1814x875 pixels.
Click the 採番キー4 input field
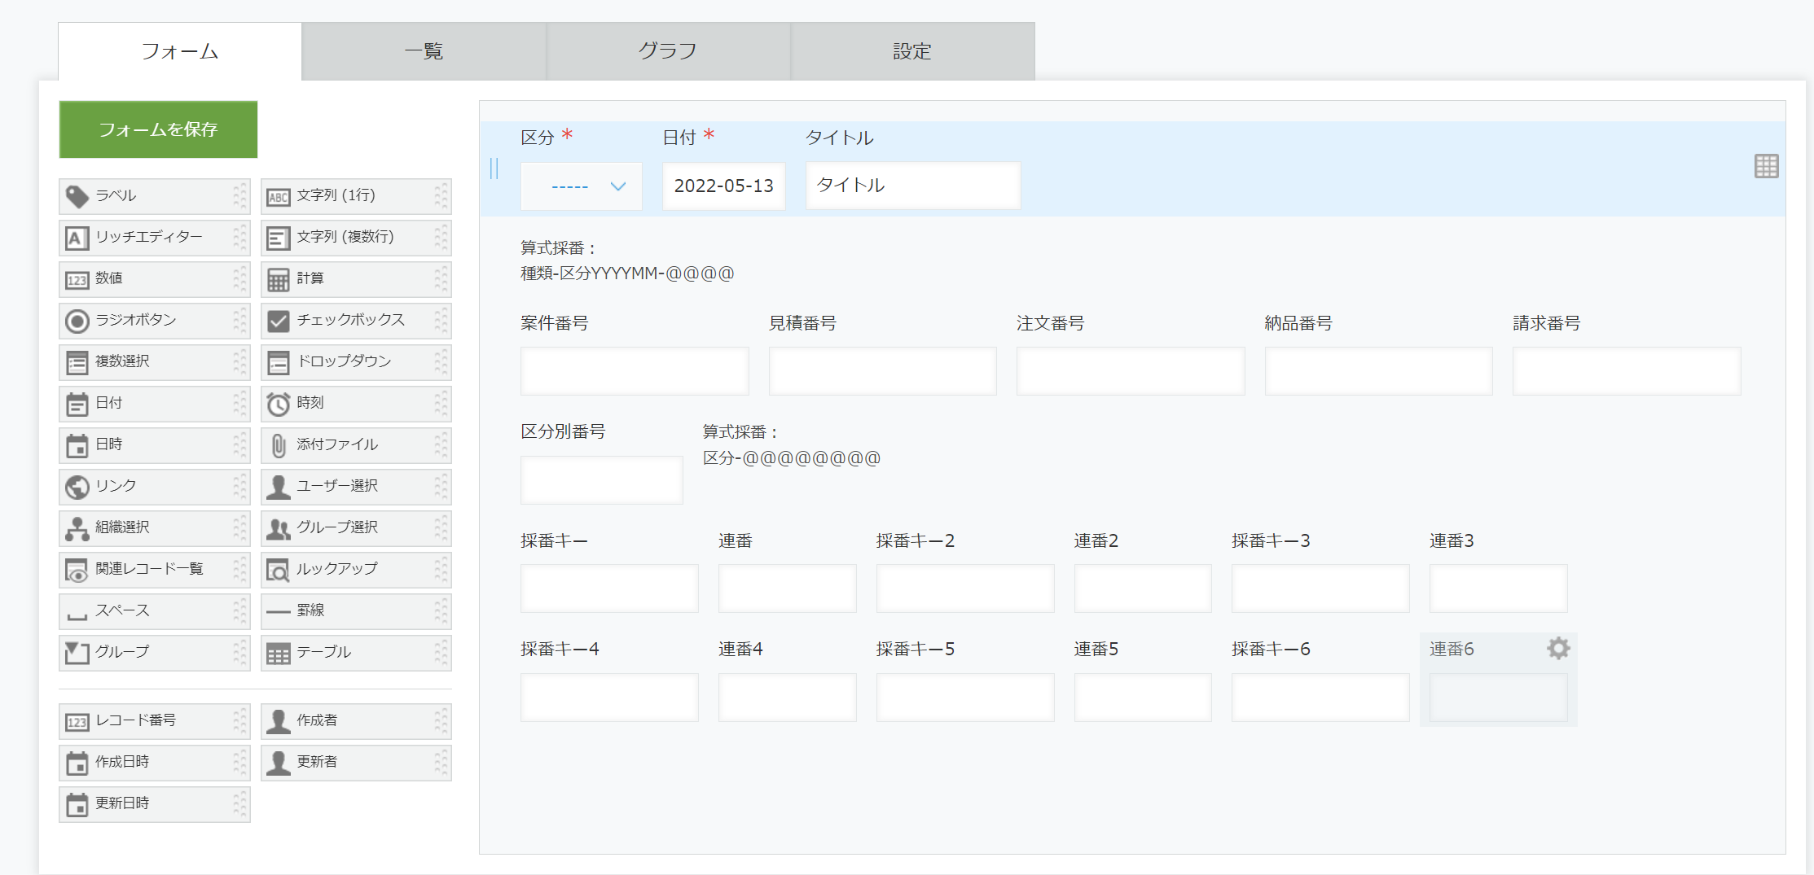tap(609, 698)
